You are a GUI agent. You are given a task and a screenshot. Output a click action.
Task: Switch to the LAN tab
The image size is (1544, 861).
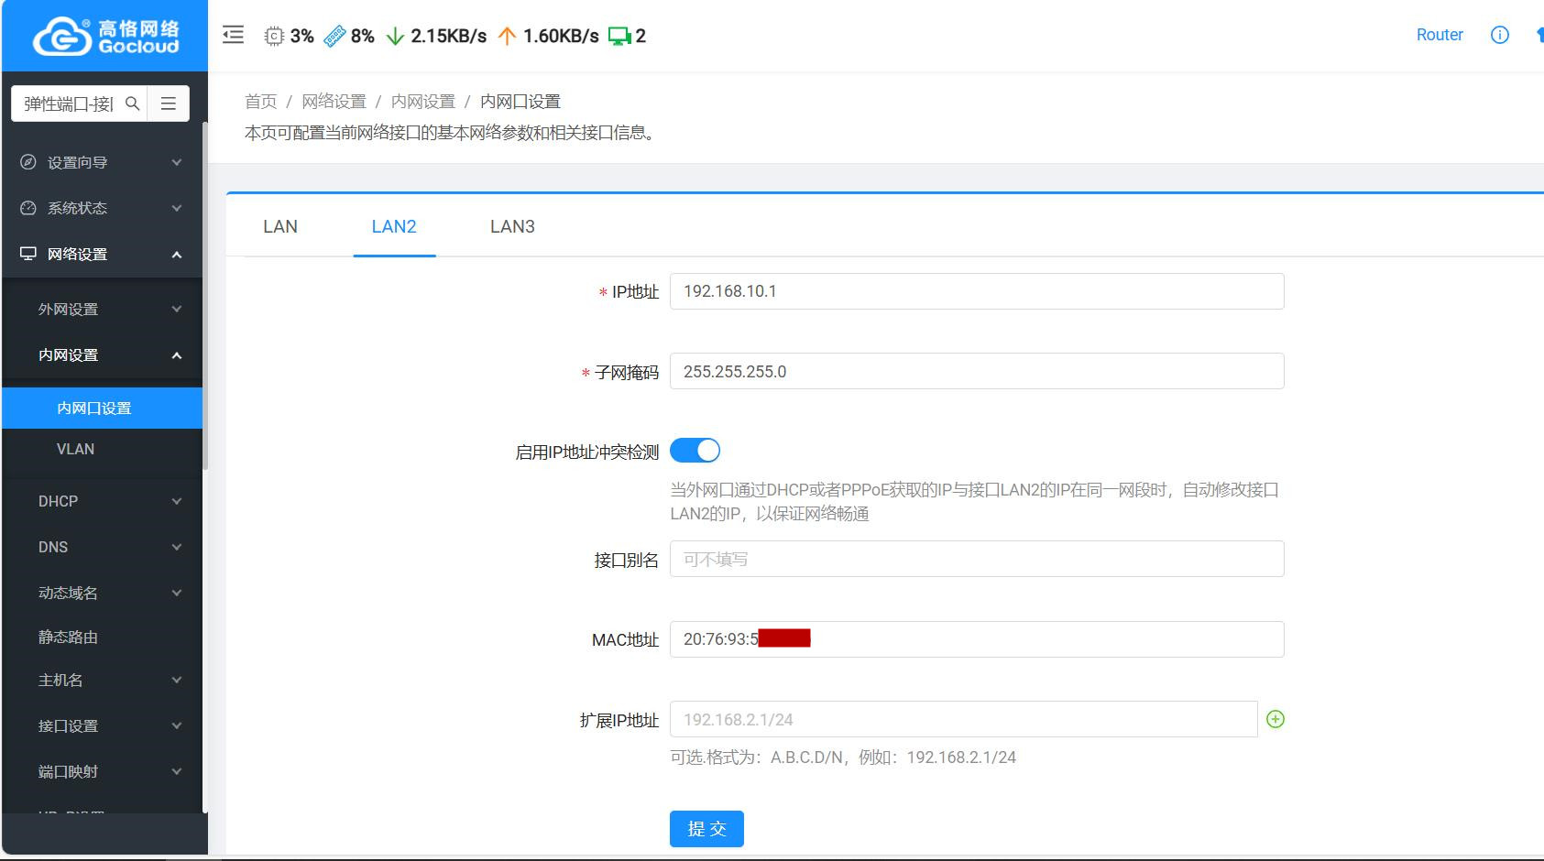click(280, 226)
